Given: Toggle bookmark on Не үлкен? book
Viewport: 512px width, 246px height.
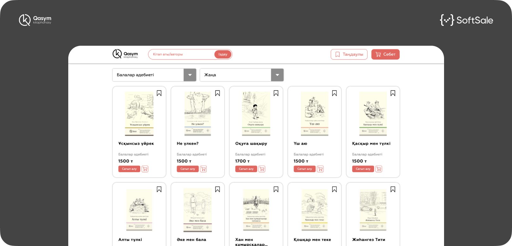Looking at the screenshot, I should pos(218,93).
